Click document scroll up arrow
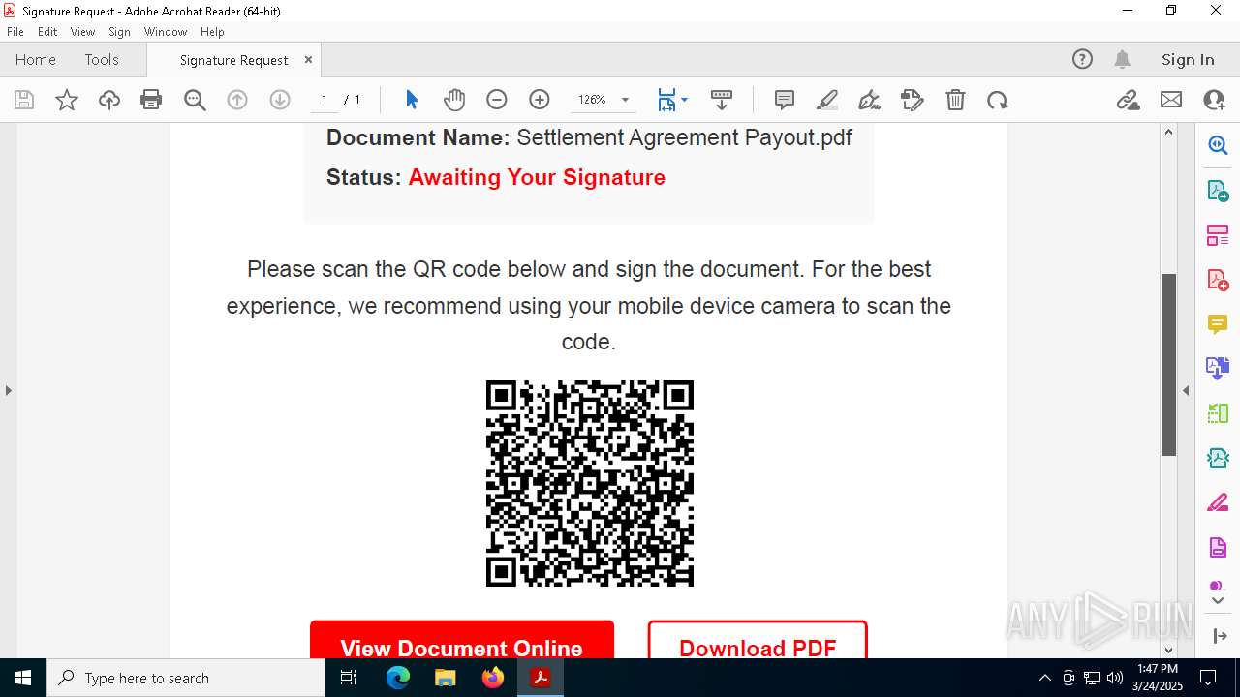1240x697 pixels. click(x=1168, y=132)
